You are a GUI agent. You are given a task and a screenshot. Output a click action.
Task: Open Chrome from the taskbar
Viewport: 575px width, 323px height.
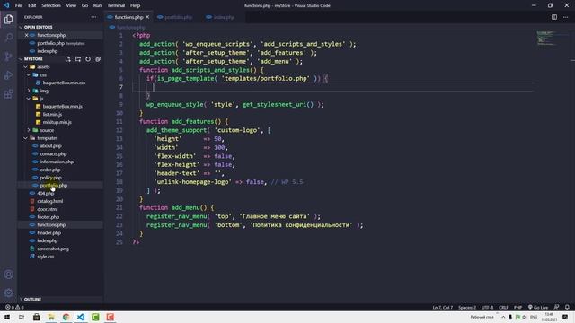click(x=66, y=317)
